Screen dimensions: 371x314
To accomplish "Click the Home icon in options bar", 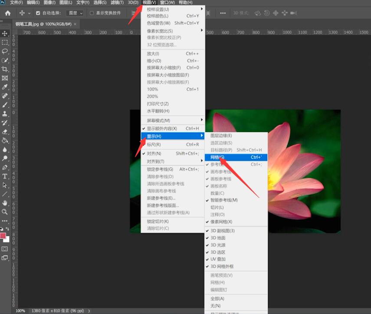I will click(8, 13).
